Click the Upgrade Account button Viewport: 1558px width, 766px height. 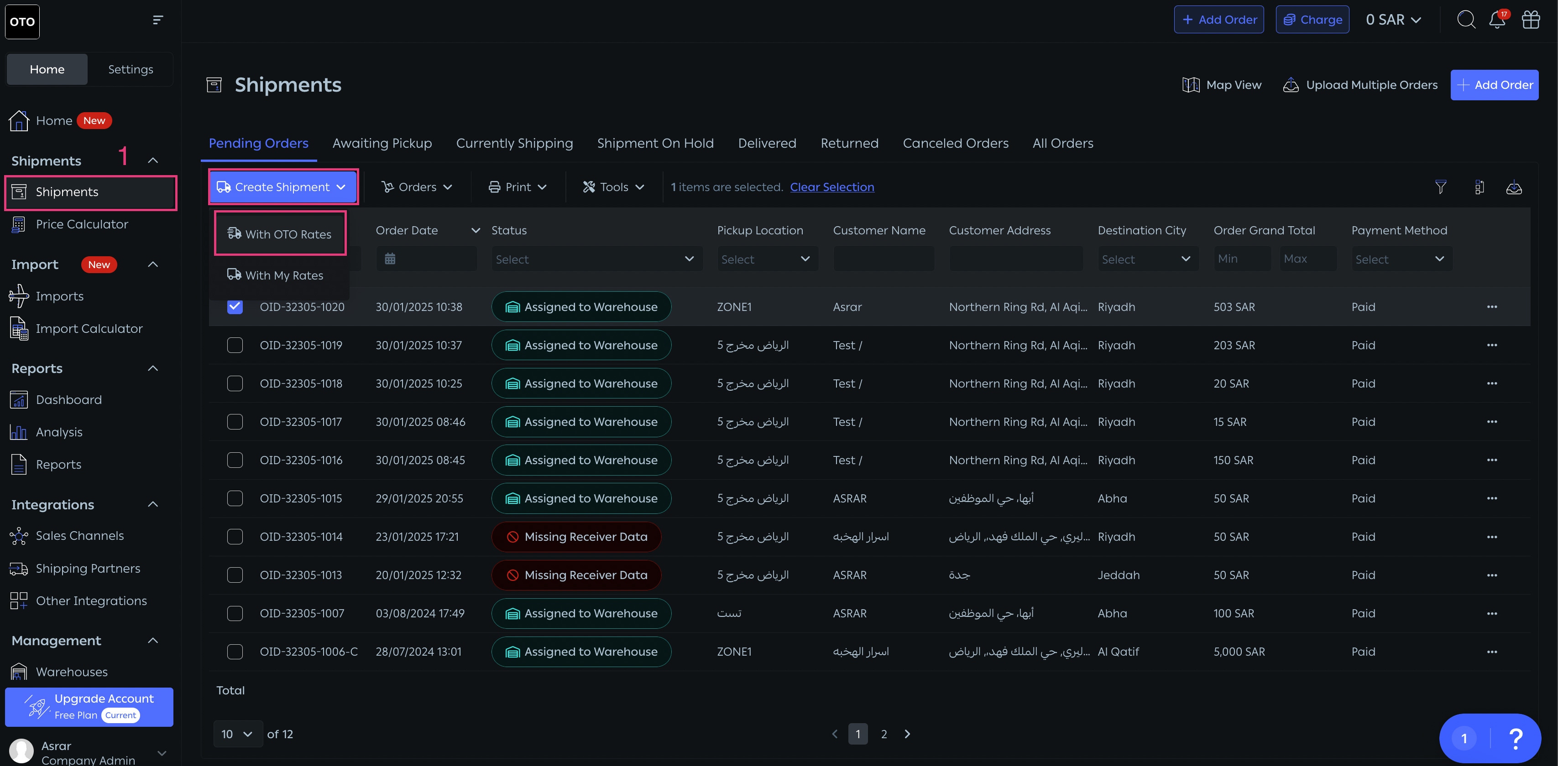(89, 707)
